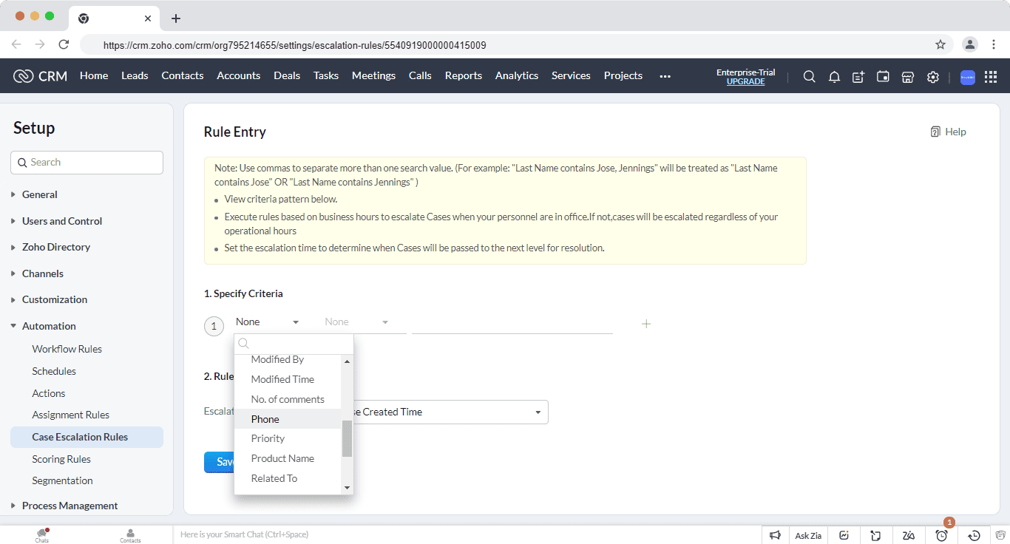
Task: Open Chats in the bottom-left bar
Action: tap(42, 535)
